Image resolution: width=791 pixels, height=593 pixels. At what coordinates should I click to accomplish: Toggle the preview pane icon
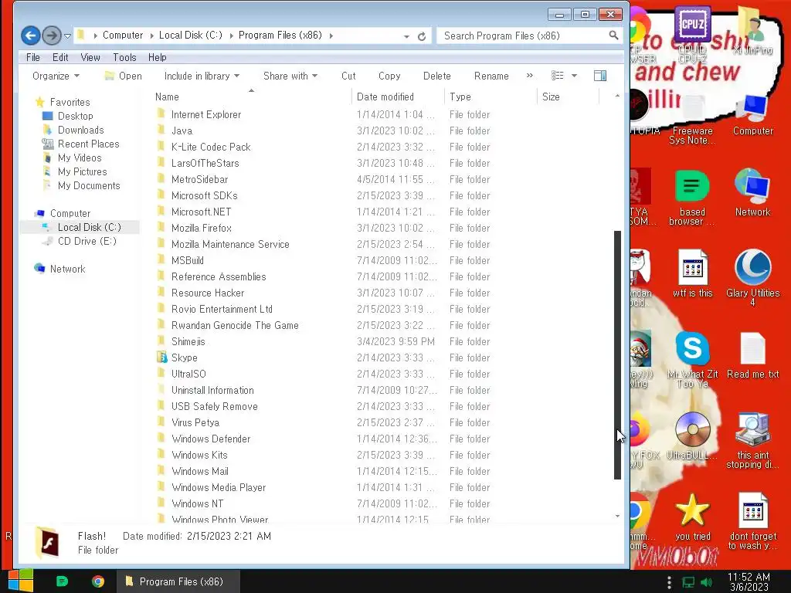point(599,76)
